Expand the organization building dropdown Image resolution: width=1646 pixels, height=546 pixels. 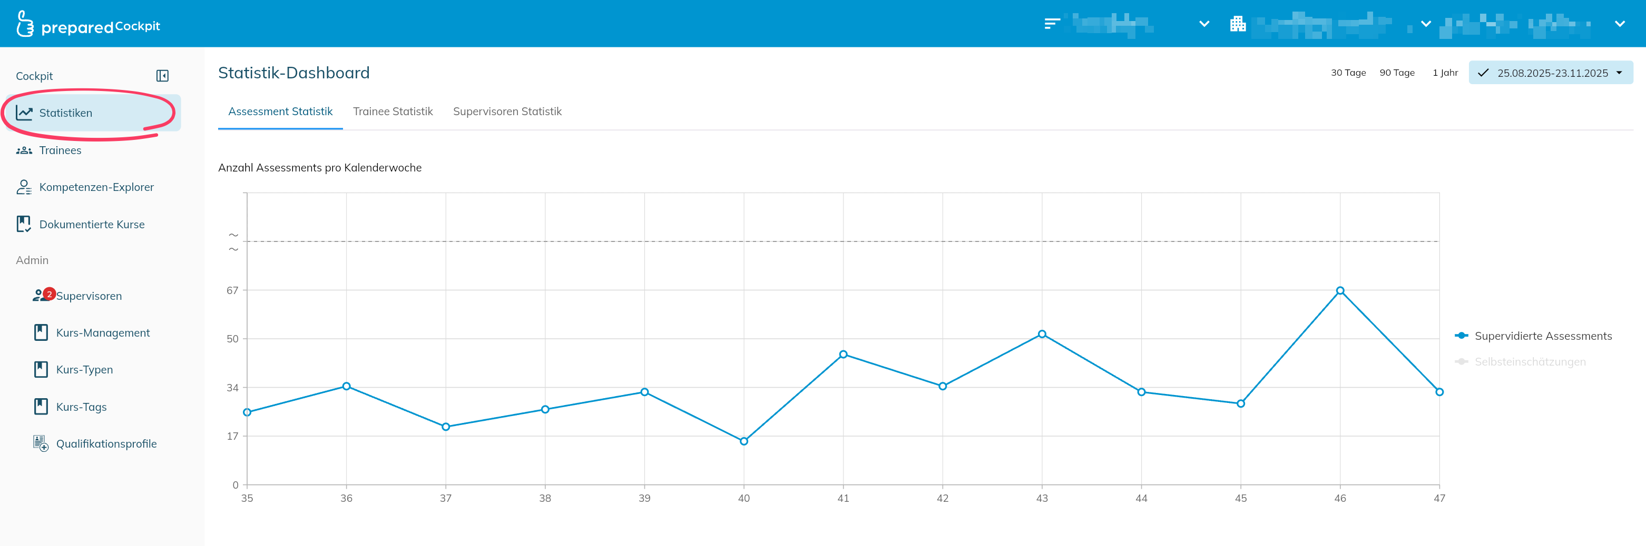1426,24
